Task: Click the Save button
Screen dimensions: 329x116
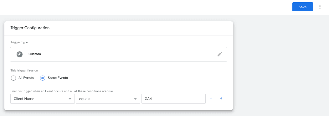Action: (303, 7)
